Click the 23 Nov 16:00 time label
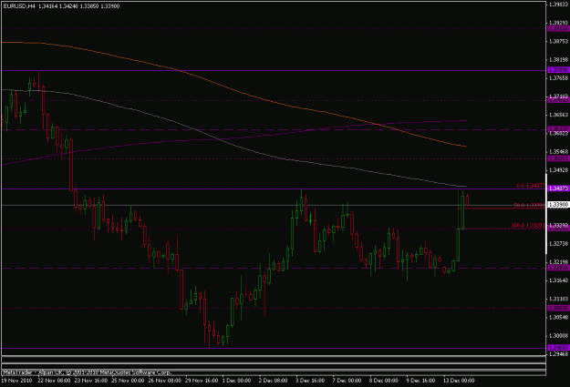 tap(91, 381)
